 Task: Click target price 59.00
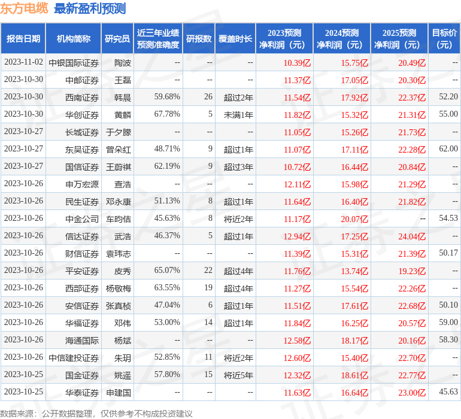pyautogui.click(x=448, y=322)
